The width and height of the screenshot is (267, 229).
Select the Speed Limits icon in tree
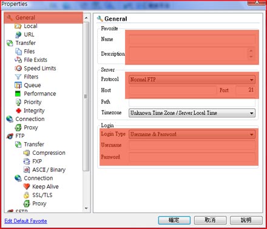point(18,69)
